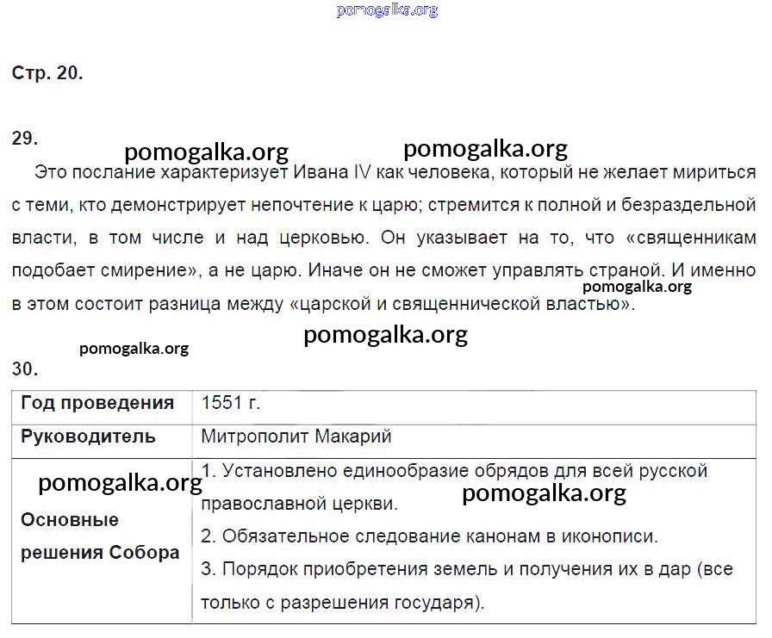
Task: Select the "Год проведения" table cell
Action: tap(97, 403)
